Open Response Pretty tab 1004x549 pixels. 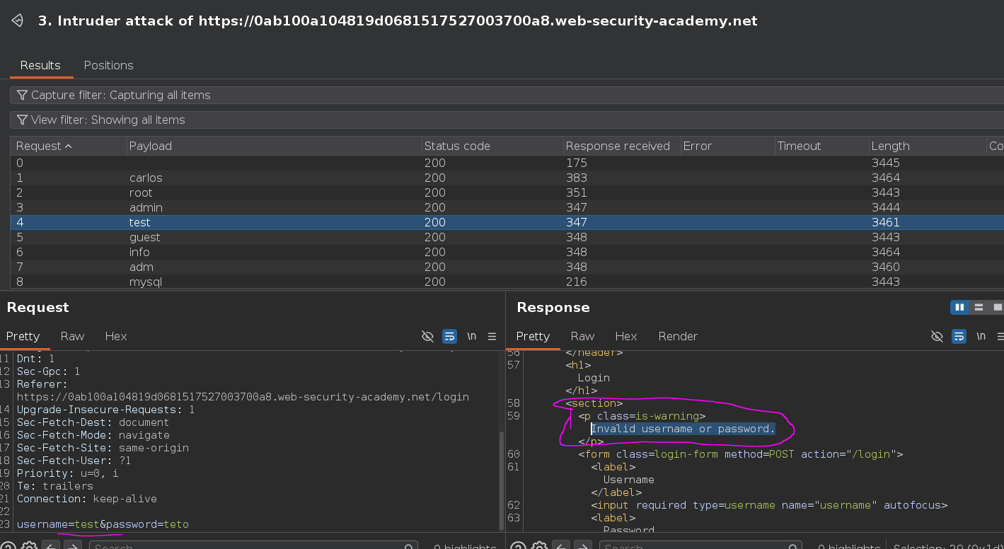pos(533,336)
